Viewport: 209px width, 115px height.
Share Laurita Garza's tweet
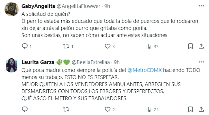(x=201, y=109)
